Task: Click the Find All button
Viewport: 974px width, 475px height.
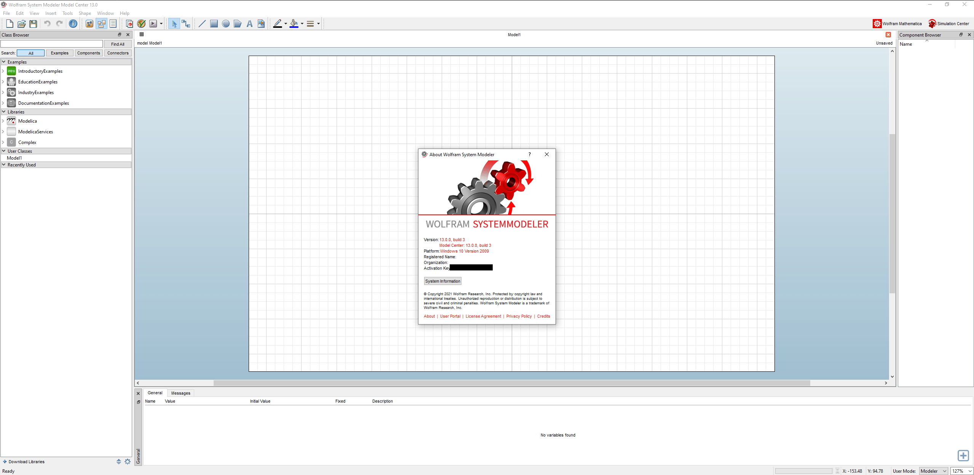Action: [x=118, y=44]
